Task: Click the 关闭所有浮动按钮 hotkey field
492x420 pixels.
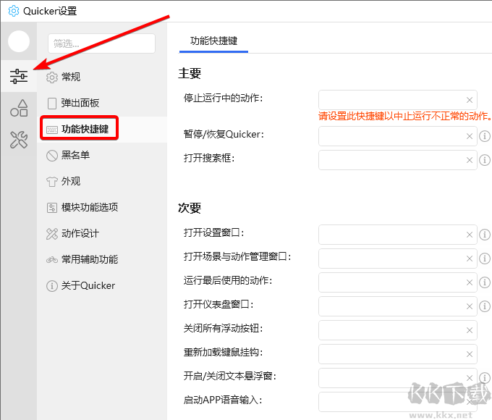Action: [x=398, y=329]
